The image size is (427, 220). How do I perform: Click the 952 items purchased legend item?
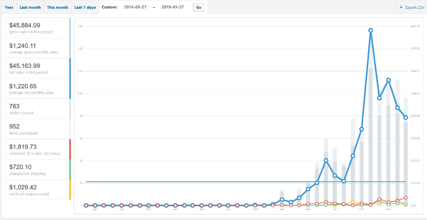pyautogui.click(x=37, y=129)
